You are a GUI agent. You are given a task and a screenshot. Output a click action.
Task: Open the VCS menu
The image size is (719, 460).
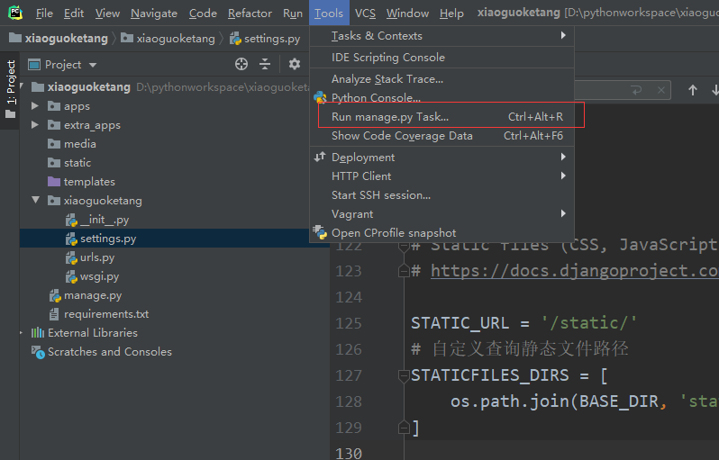[365, 14]
